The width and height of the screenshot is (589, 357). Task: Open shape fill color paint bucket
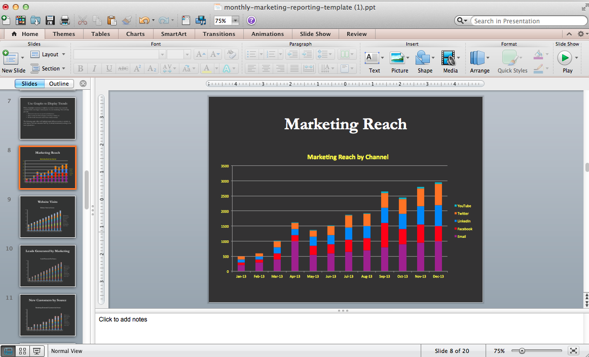pyautogui.click(x=538, y=55)
